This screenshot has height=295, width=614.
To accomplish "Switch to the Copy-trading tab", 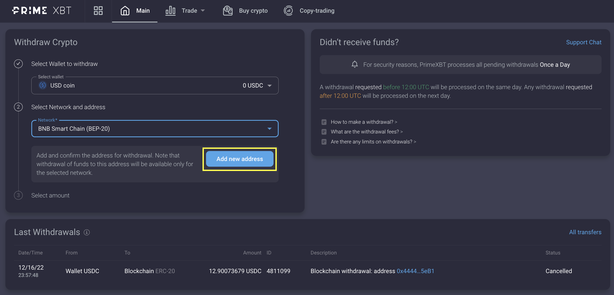I will point(317,11).
